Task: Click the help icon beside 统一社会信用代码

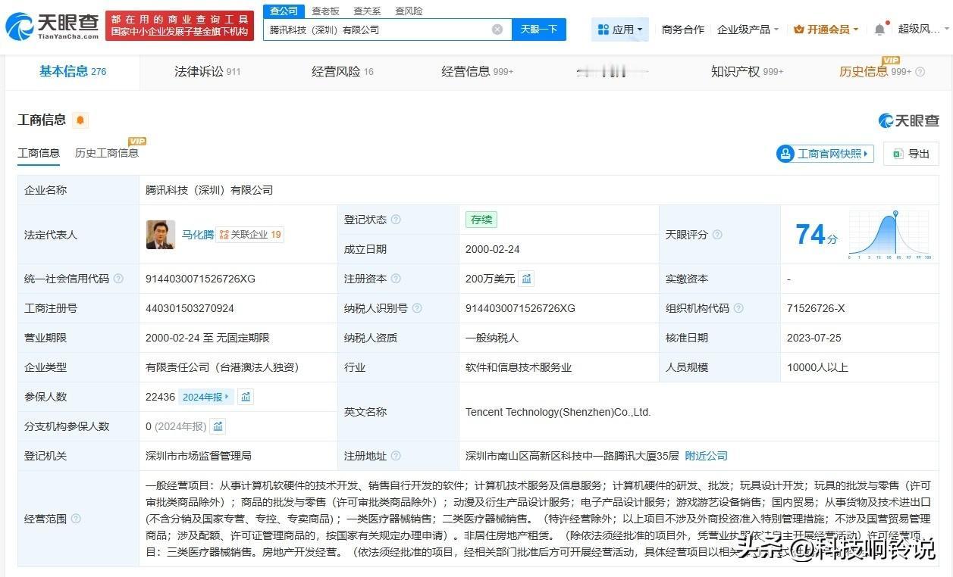Action: [x=118, y=279]
